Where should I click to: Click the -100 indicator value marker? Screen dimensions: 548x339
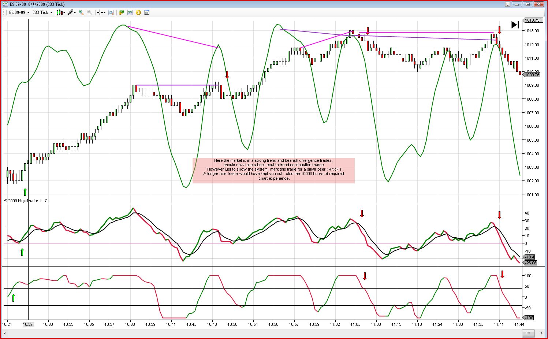[529, 318]
